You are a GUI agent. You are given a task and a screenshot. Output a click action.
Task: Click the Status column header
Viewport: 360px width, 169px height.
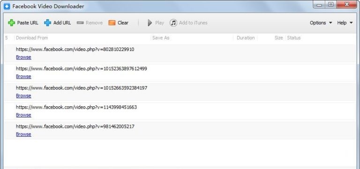[293, 38]
